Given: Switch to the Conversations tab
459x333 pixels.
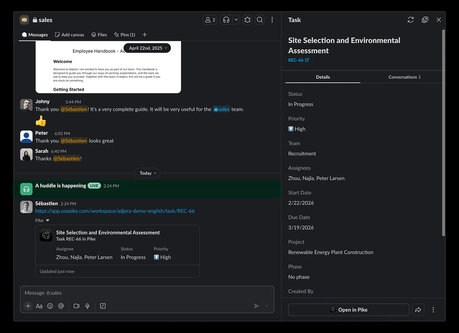Looking at the screenshot, I should point(404,77).
